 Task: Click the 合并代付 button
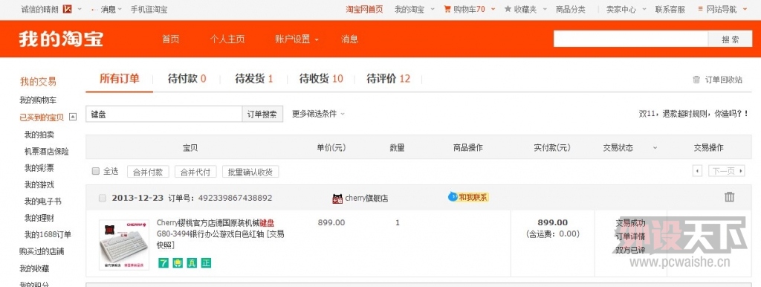click(x=195, y=172)
